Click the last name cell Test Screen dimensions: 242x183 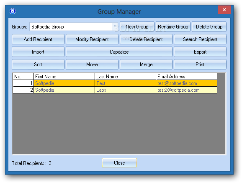click(x=125, y=83)
